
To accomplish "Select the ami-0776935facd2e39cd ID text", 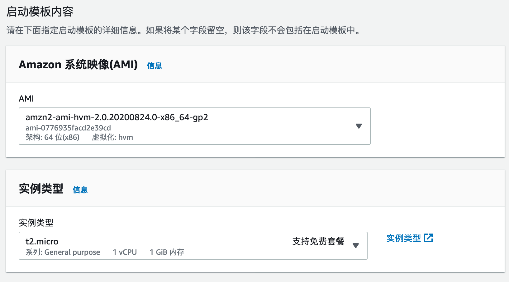I will pos(68,128).
